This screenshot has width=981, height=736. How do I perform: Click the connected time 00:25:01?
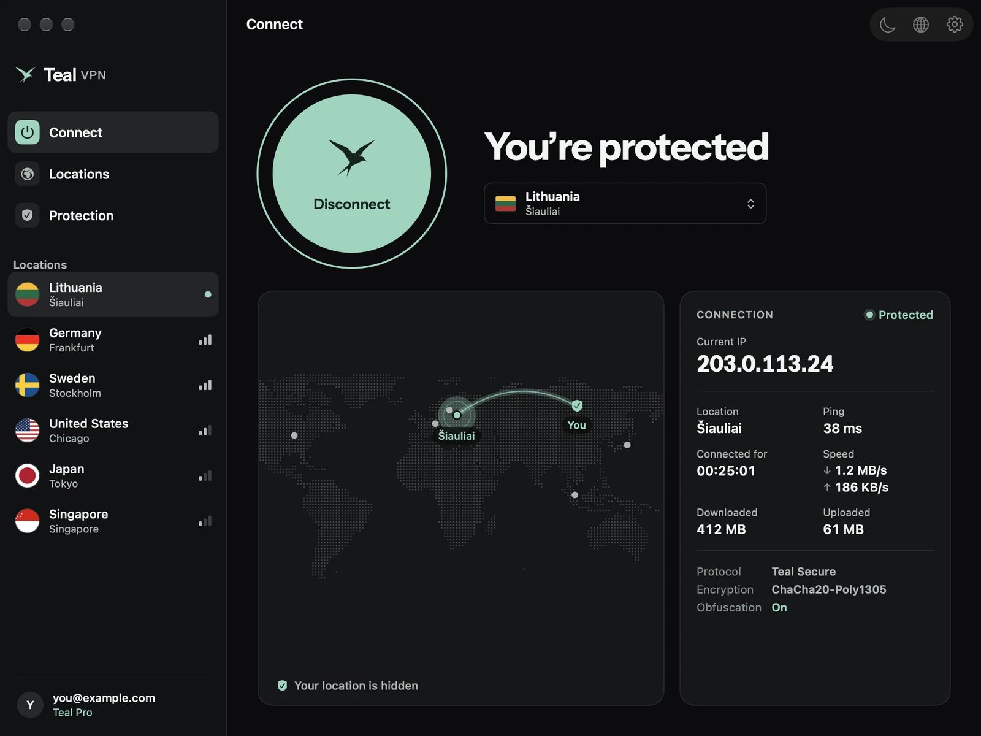[726, 471]
